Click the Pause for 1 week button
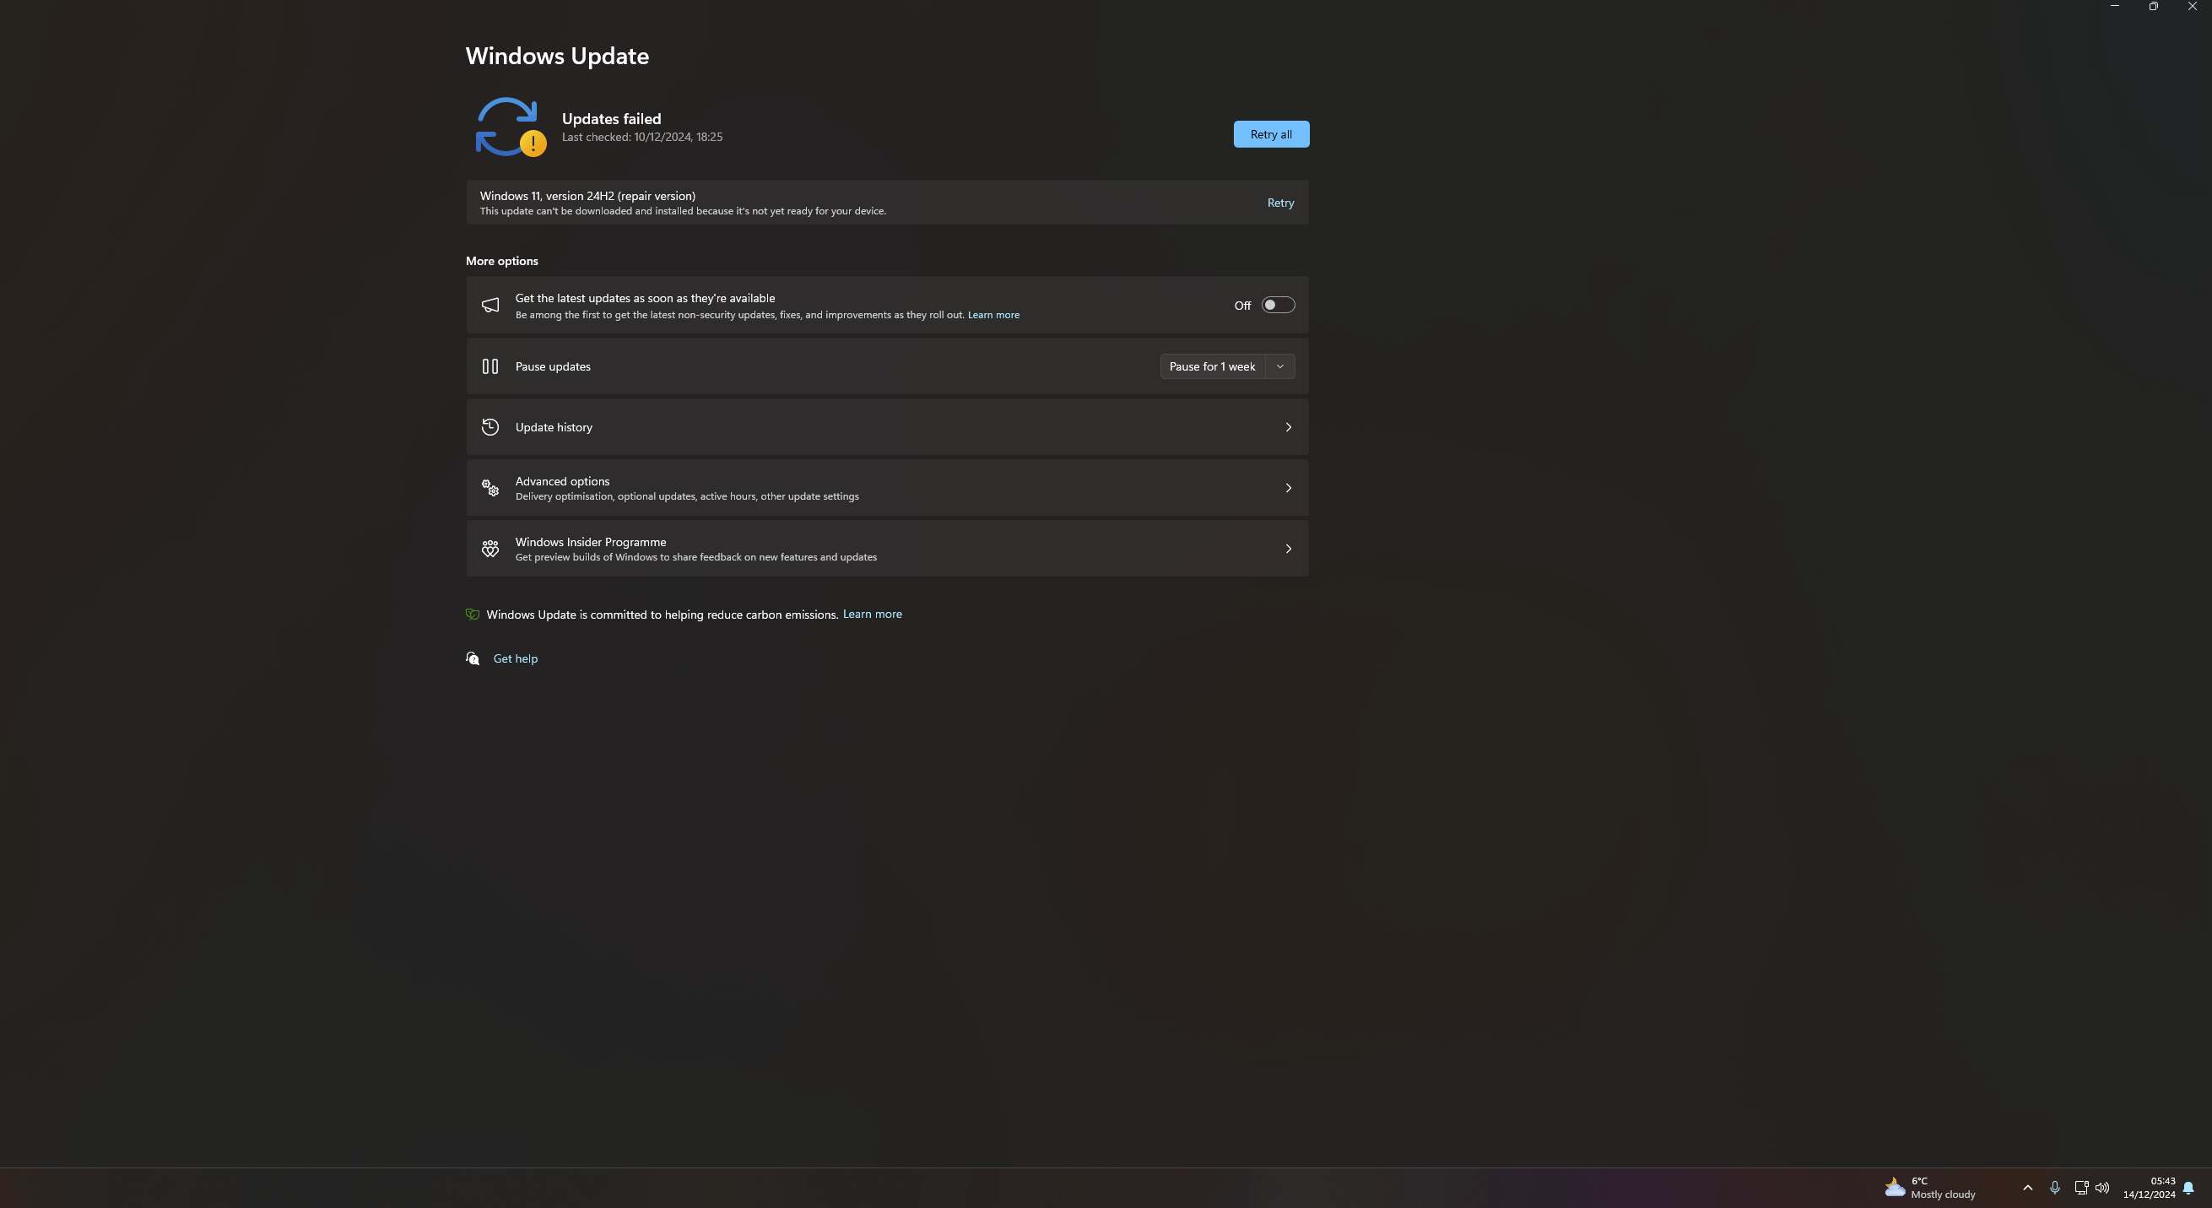 1213,366
